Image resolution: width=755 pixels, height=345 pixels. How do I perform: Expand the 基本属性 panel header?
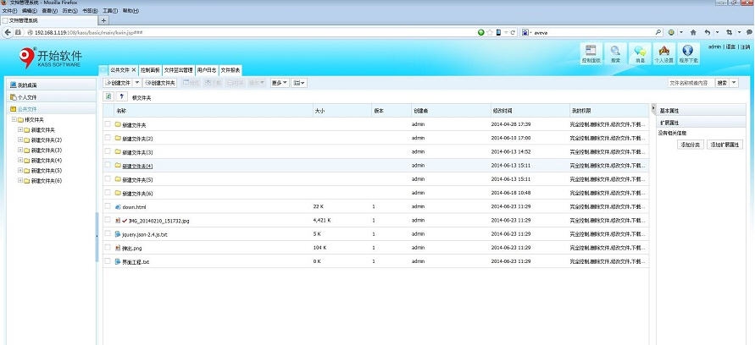pyautogui.click(x=701, y=111)
